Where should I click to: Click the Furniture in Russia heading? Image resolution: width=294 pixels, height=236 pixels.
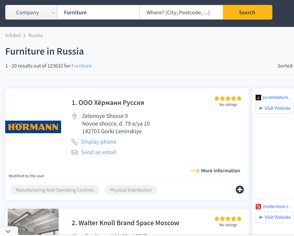pos(44,51)
